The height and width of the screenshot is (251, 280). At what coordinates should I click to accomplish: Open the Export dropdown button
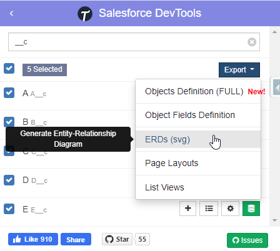click(239, 70)
